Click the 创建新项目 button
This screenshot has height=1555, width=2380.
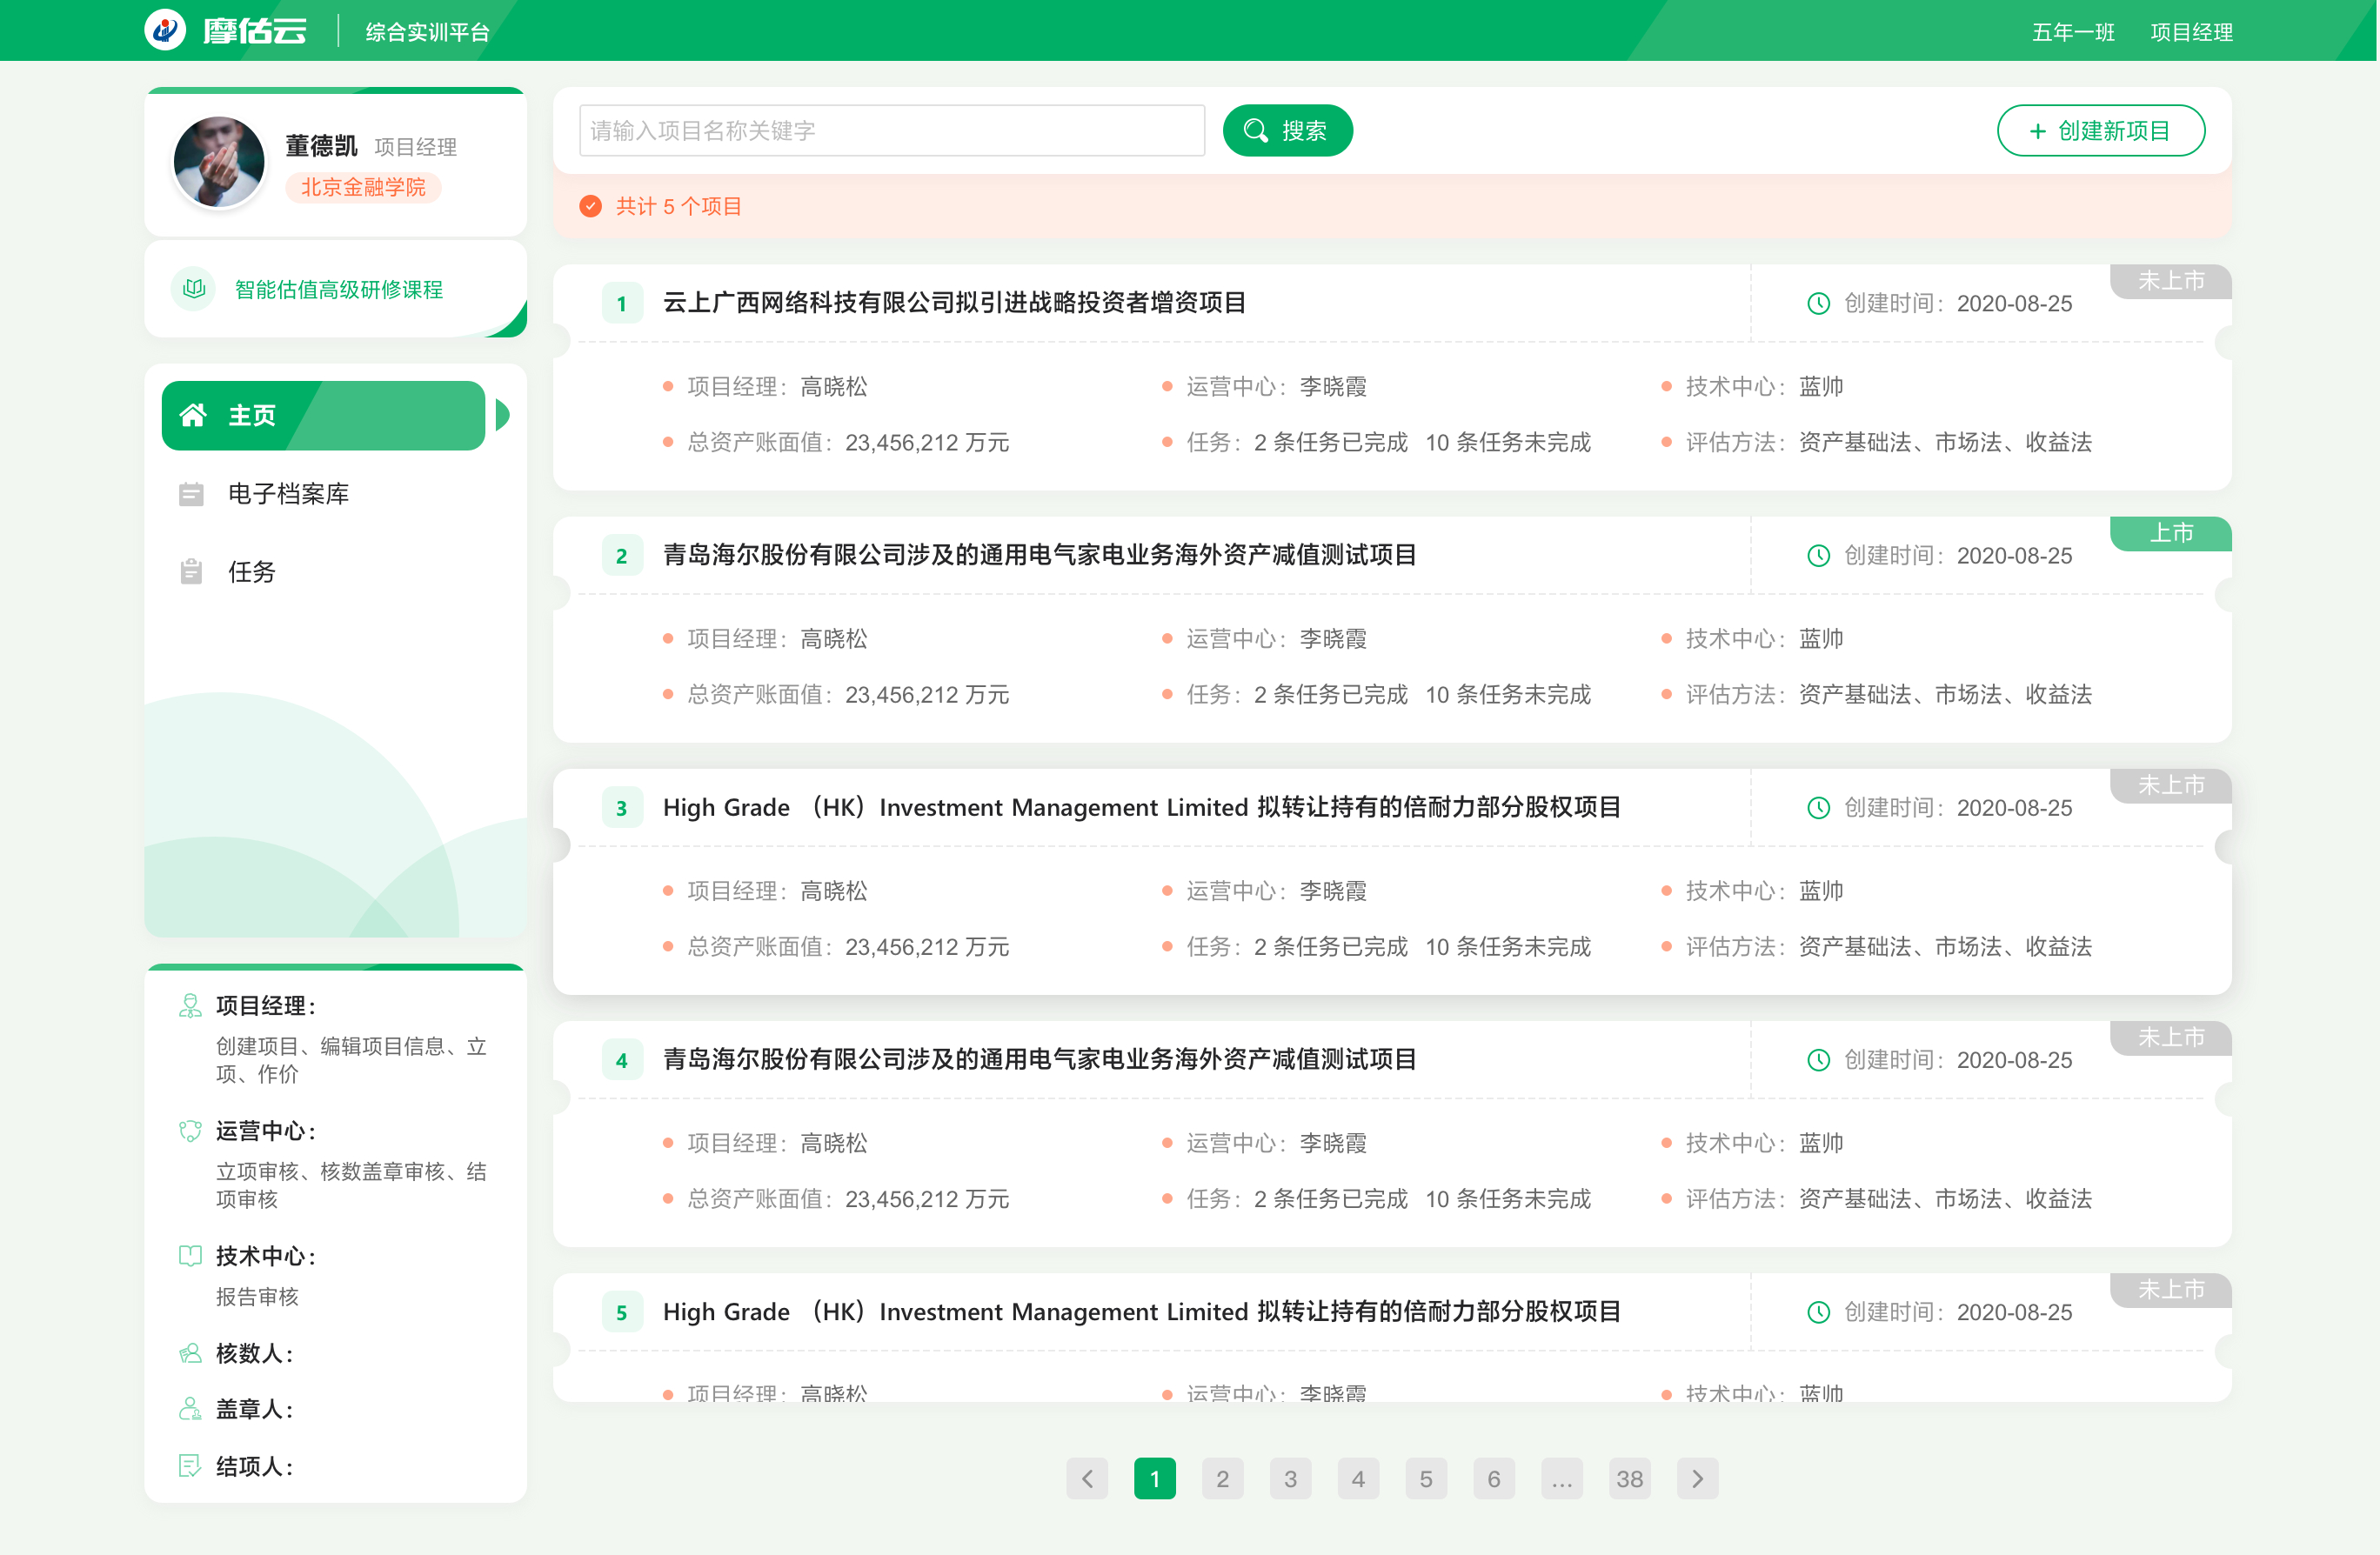2100,131
